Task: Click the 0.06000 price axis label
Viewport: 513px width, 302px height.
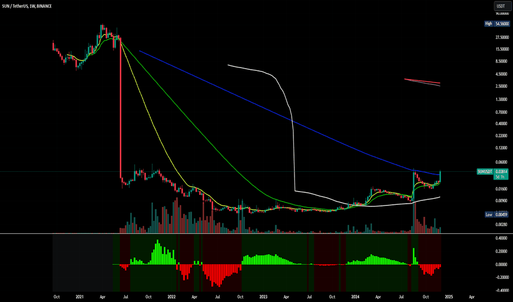Action: [x=501, y=163]
